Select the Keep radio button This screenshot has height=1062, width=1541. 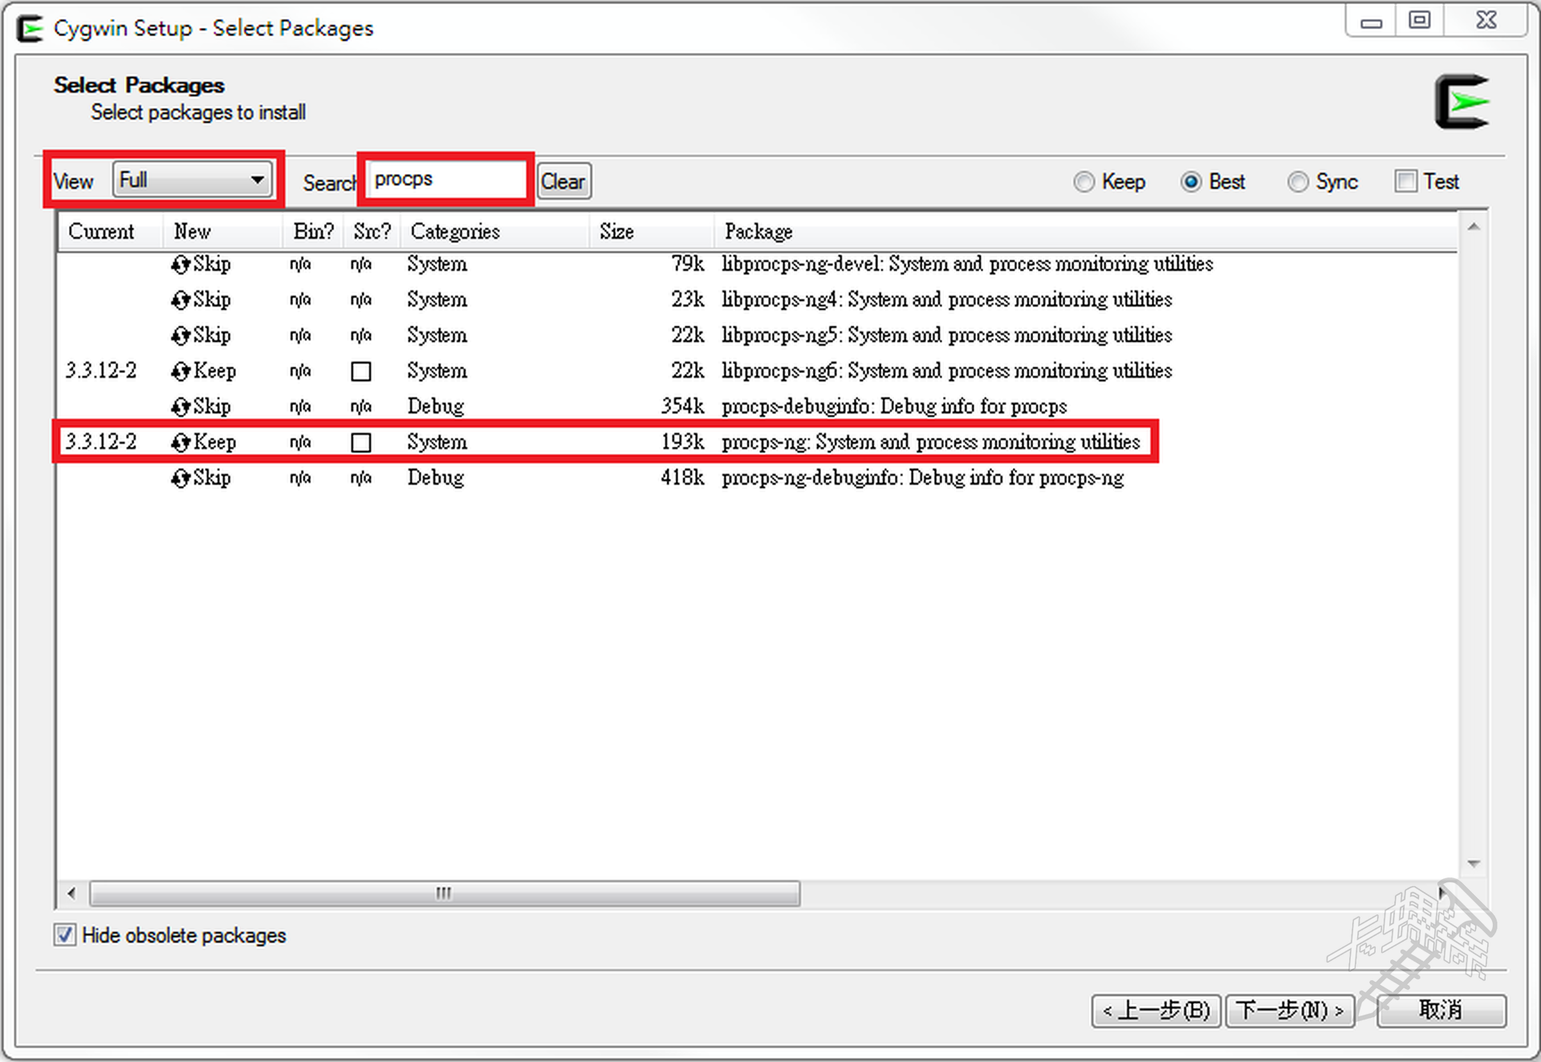[x=1084, y=182]
